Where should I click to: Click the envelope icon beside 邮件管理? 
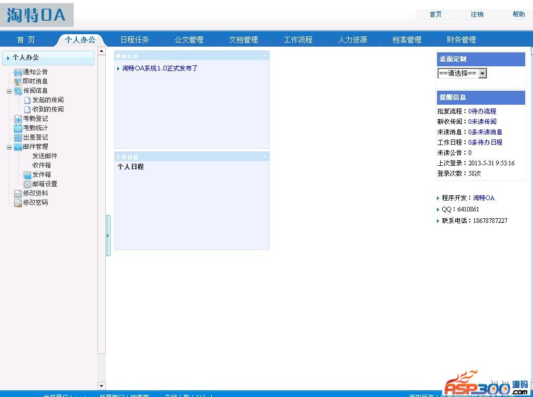coord(18,147)
